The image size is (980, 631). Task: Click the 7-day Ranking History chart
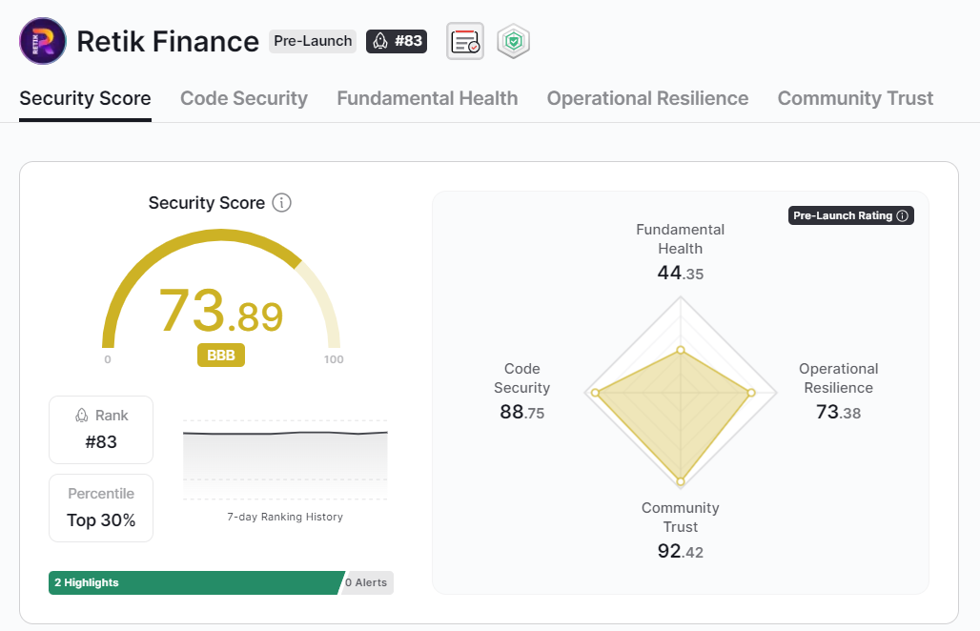coord(285,459)
